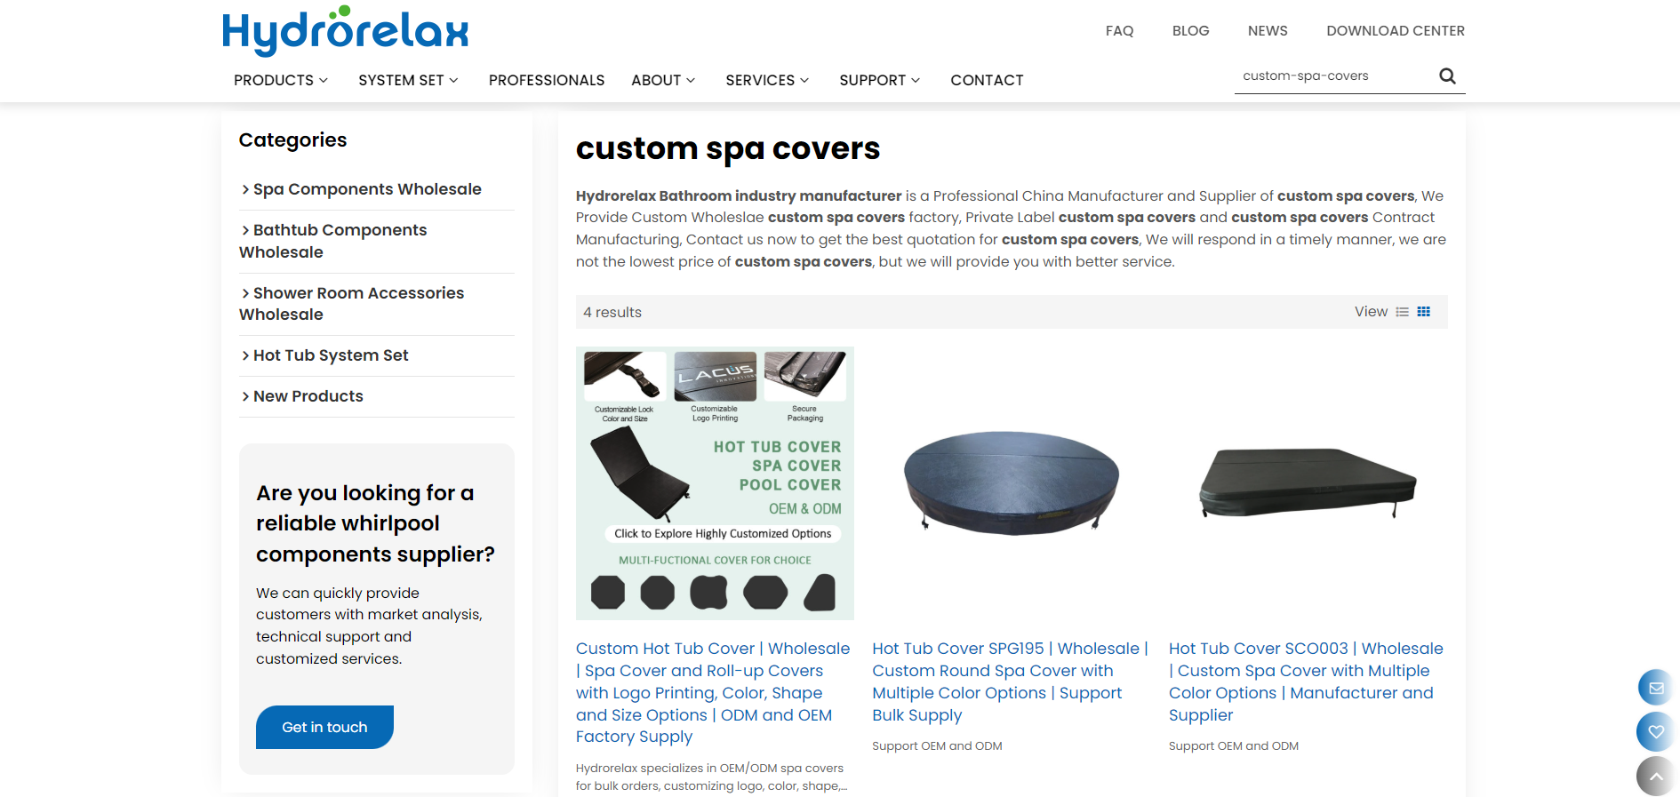The image size is (1680, 797).
Task: Switch to list view icon
Action: pyautogui.click(x=1403, y=312)
